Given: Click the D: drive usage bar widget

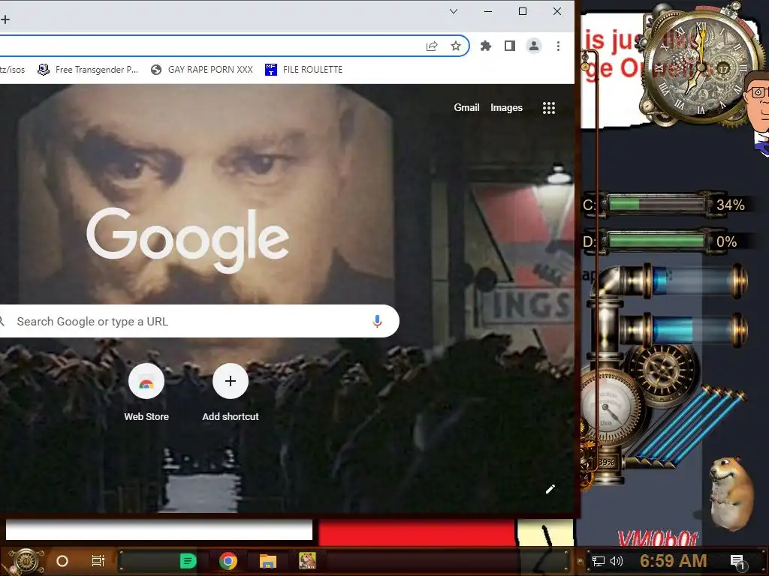Looking at the screenshot, I should point(656,241).
